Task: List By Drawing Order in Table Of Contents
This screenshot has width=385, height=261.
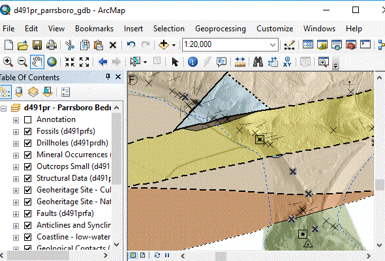Action: (5, 92)
